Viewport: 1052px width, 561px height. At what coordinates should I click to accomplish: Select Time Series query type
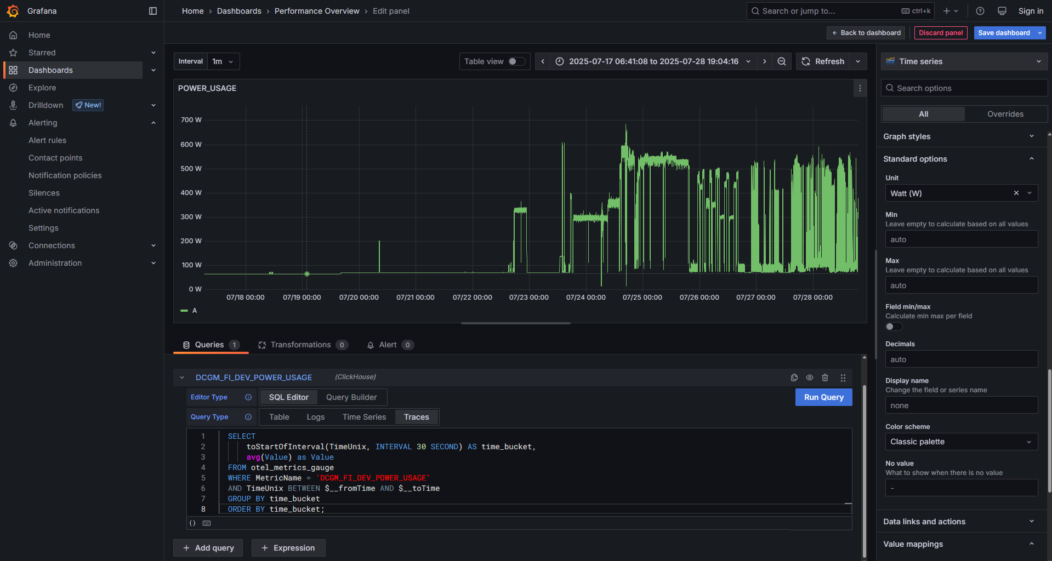point(364,417)
